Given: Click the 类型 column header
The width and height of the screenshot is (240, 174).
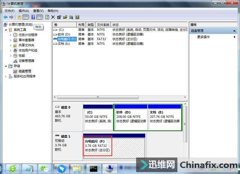Looking at the screenshot, I should pyautogui.click(x=91, y=25).
